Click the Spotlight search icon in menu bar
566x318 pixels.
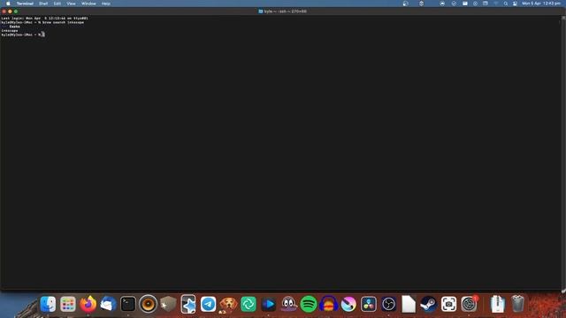pos(506,4)
